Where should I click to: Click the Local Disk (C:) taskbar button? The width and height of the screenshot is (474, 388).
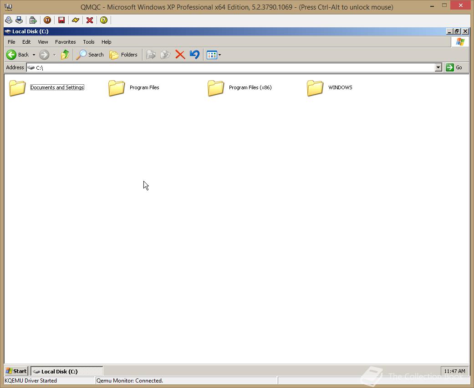click(x=67, y=371)
